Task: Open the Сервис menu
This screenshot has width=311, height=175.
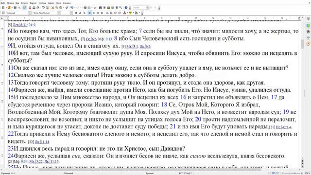Action: pyautogui.click(x=51, y=3)
